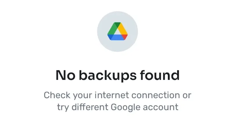The height and width of the screenshot is (132, 241).
Task: Click the word "Google" in message
Action: (125, 107)
